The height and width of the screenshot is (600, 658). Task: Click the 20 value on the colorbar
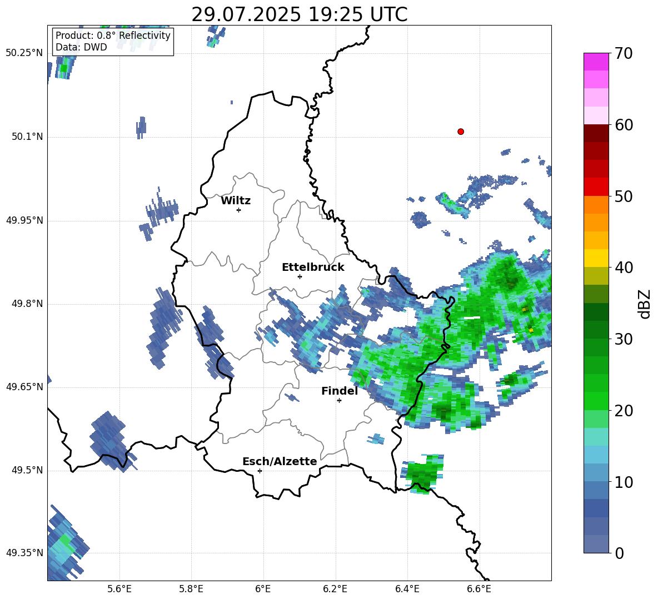pyautogui.click(x=623, y=411)
